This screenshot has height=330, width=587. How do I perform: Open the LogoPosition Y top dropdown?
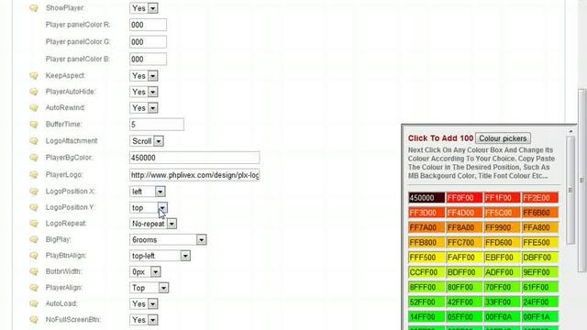pos(149,208)
